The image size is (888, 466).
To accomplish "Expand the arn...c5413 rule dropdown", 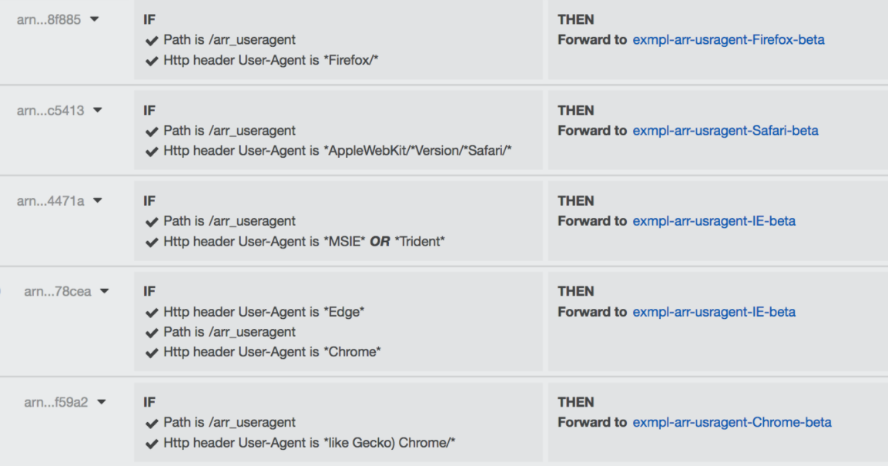I will (97, 110).
